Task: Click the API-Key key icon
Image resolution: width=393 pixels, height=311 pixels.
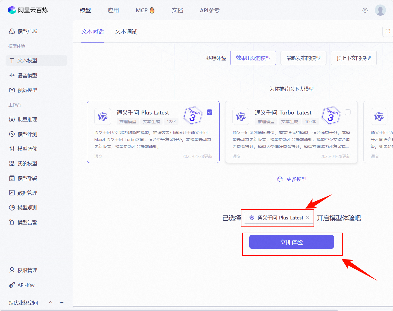Action: [x=12, y=285]
